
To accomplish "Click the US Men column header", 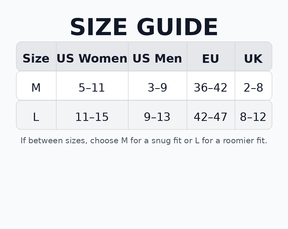I will point(157,59).
